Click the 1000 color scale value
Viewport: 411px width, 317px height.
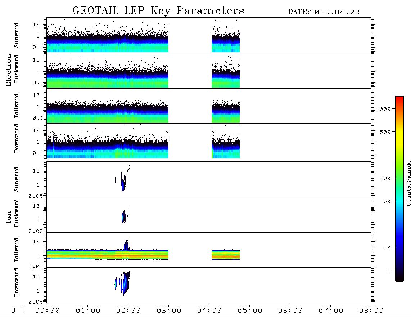(384, 109)
